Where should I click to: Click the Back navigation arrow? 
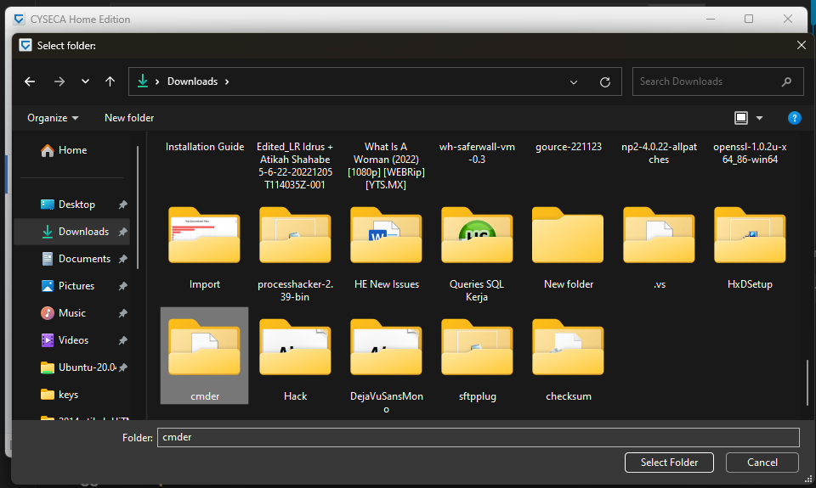click(x=30, y=81)
